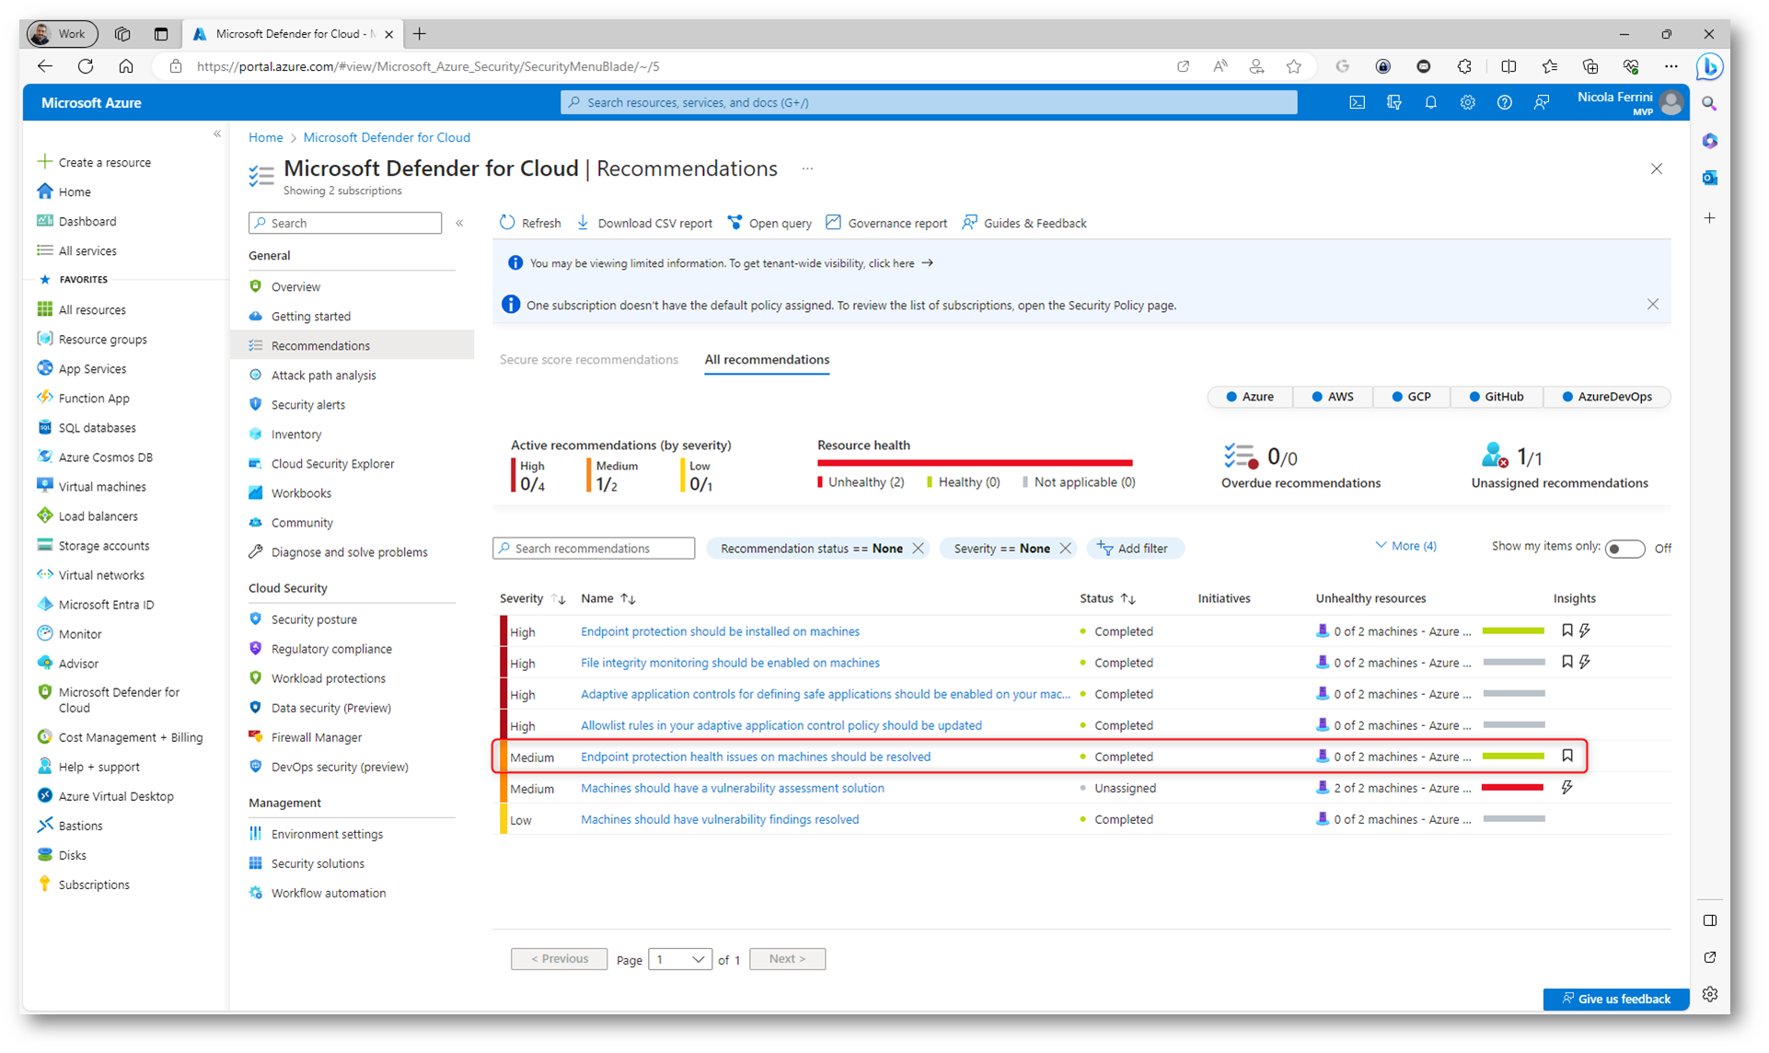Viewport: 1769px width, 1053px height.
Task: Click red health bar on vulnerability assessment row
Action: [x=1512, y=788]
